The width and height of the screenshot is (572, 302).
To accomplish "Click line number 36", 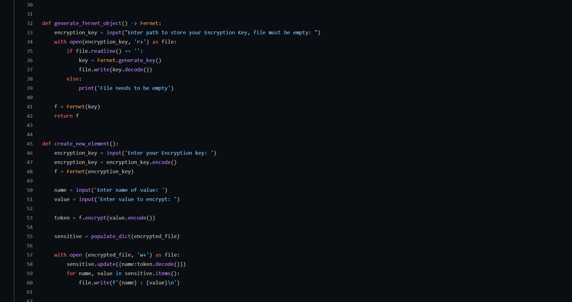I will pos(30,61).
